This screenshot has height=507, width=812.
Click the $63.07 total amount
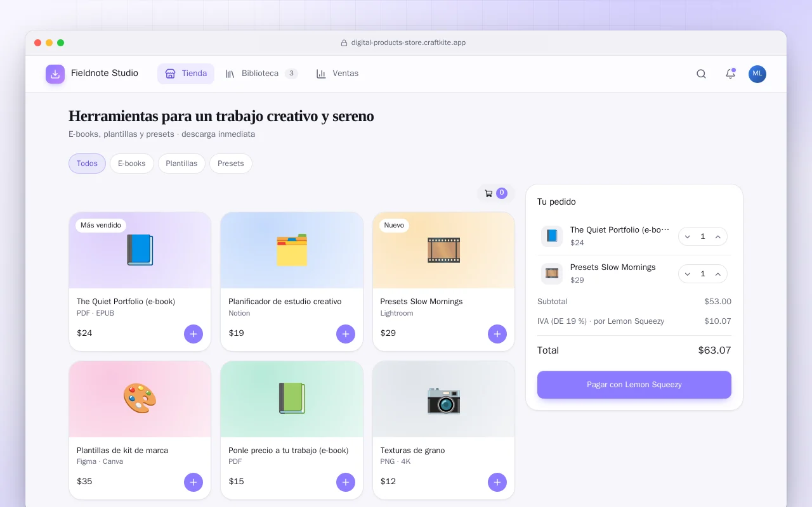[x=715, y=350]
